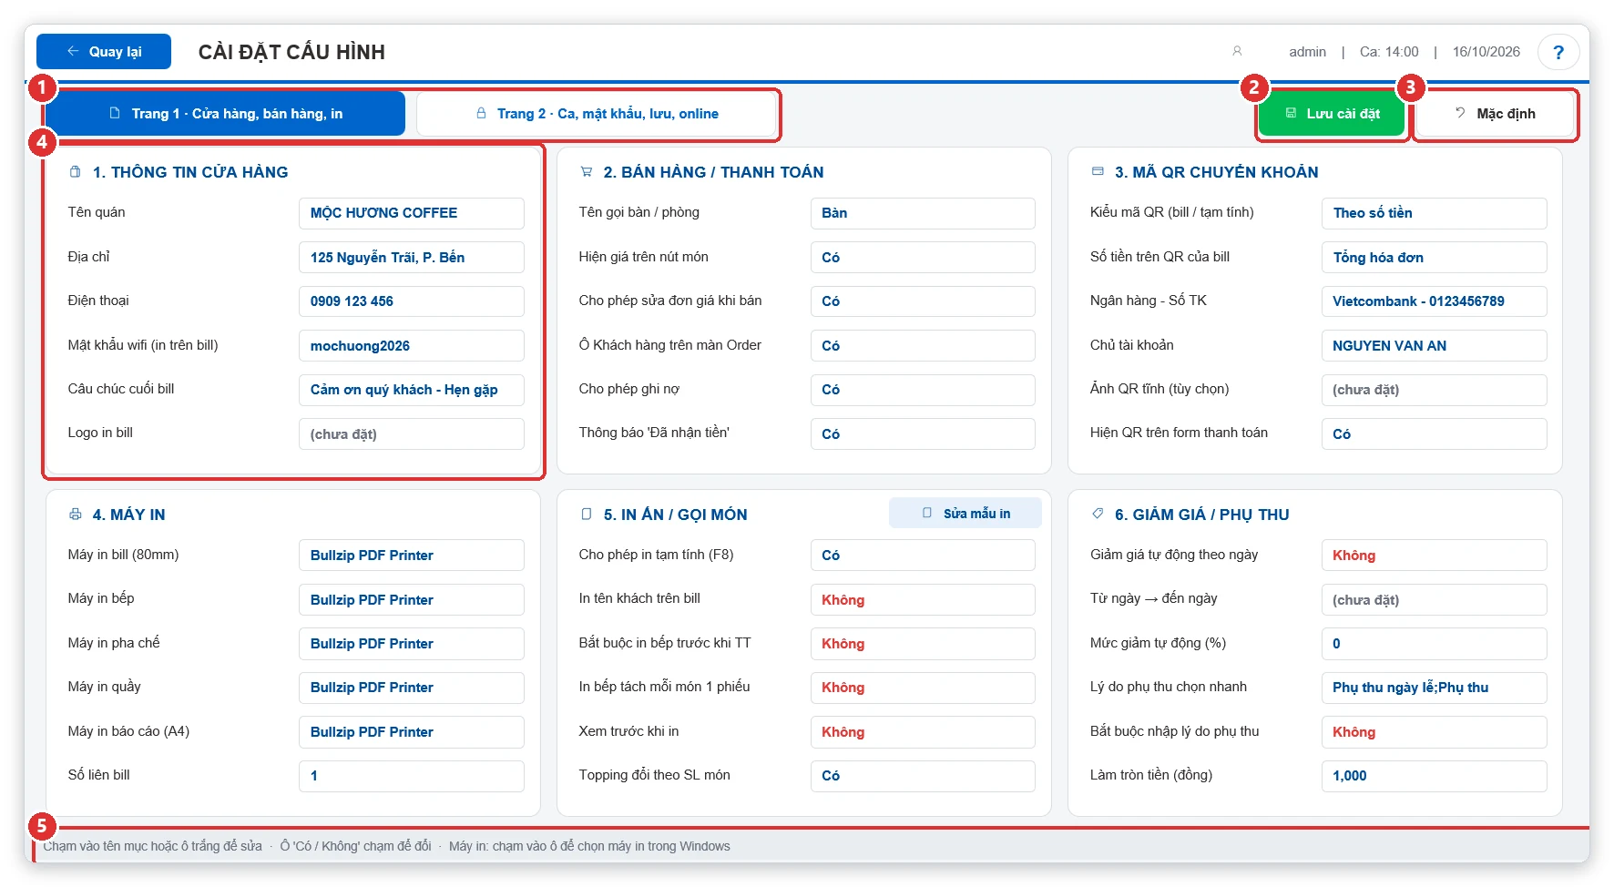Click the Quay lại back button

pyautogui.click(x=104, y=52)
